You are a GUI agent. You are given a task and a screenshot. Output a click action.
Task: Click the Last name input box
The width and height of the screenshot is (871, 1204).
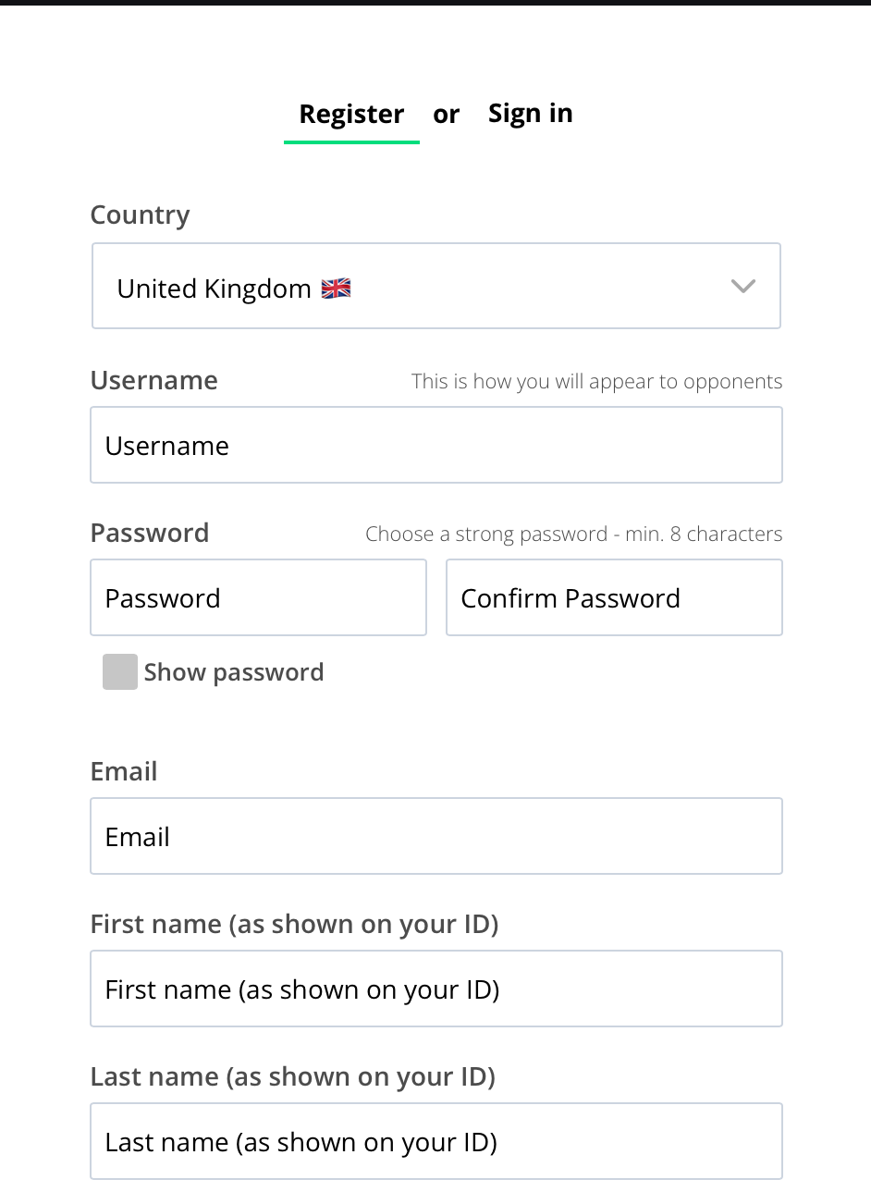point(436,1141)
